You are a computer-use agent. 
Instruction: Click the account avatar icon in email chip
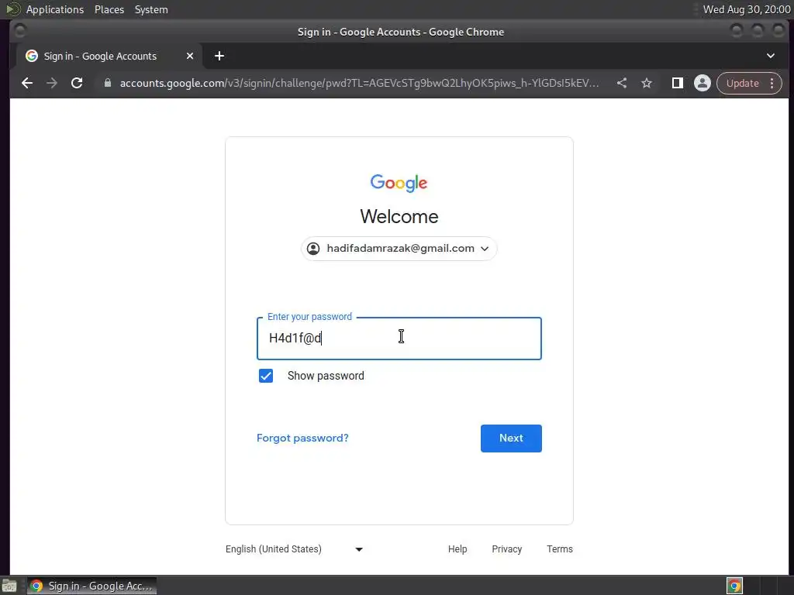point(313,249)
